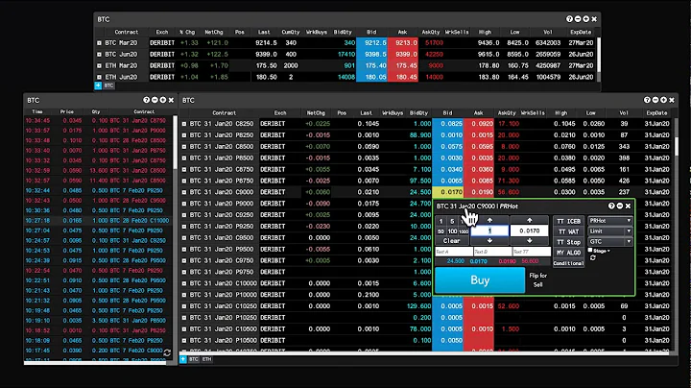Click the Text A input field
The width and height of the screenshot is (691, 388).
coord(454,252)
